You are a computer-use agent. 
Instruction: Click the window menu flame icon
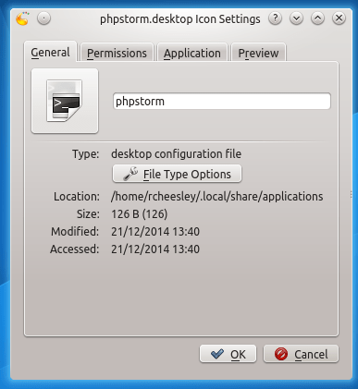pyautogui.click(x=22, y=18)
